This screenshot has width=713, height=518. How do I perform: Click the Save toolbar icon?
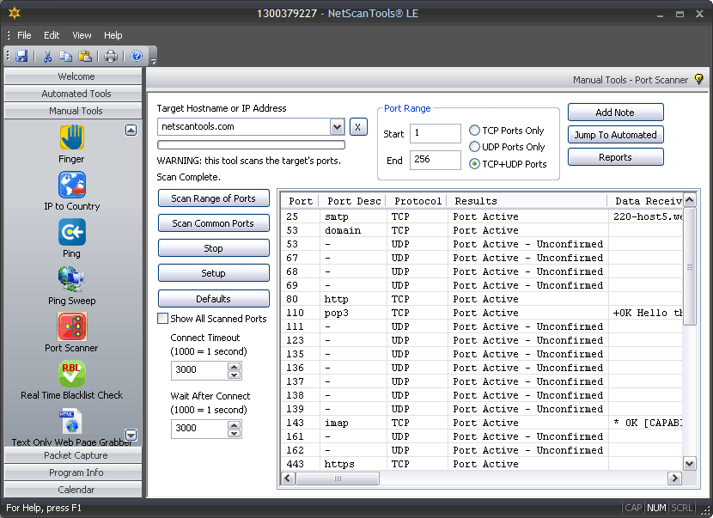tap(21, 56)
